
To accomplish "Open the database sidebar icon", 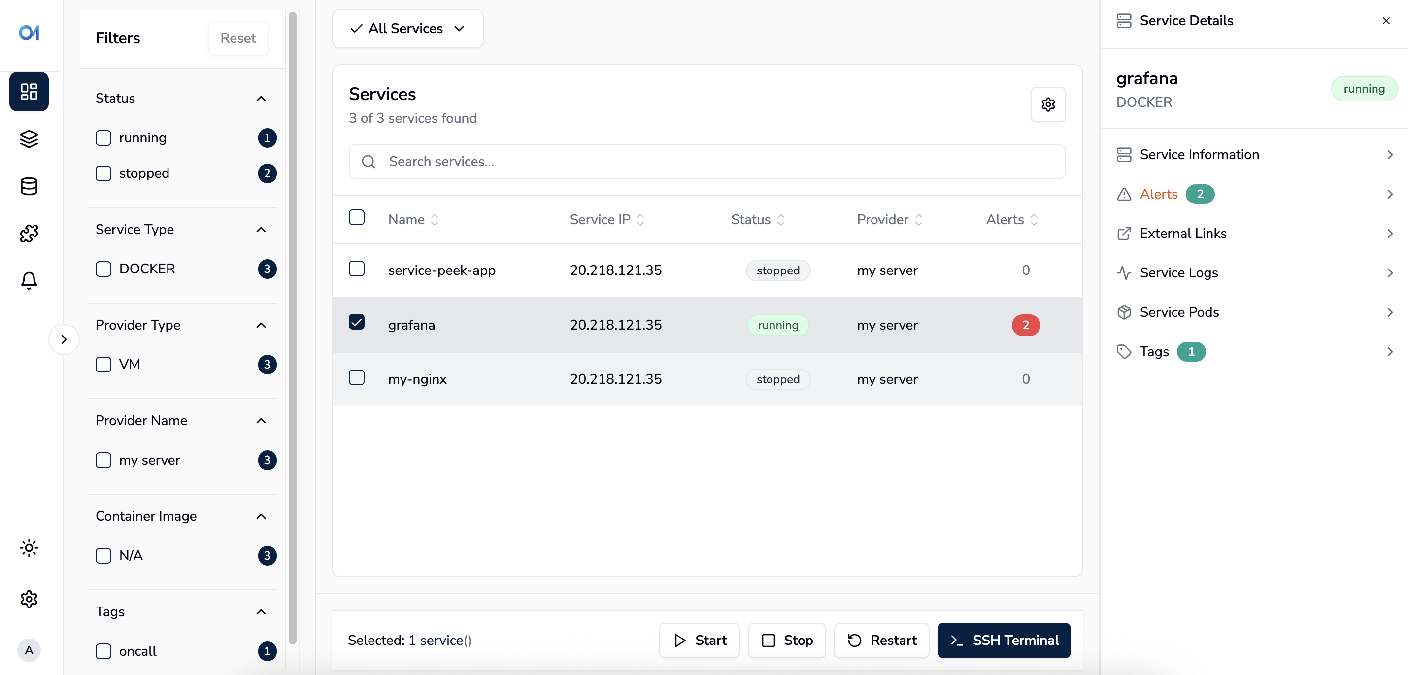I will click(x=29, y=186).
